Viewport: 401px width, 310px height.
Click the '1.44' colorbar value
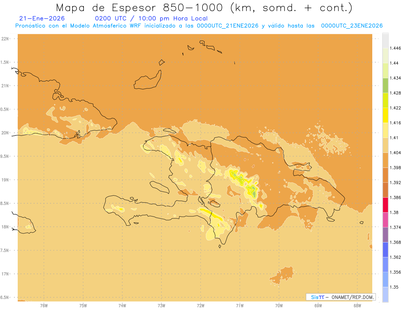[394, 63]
